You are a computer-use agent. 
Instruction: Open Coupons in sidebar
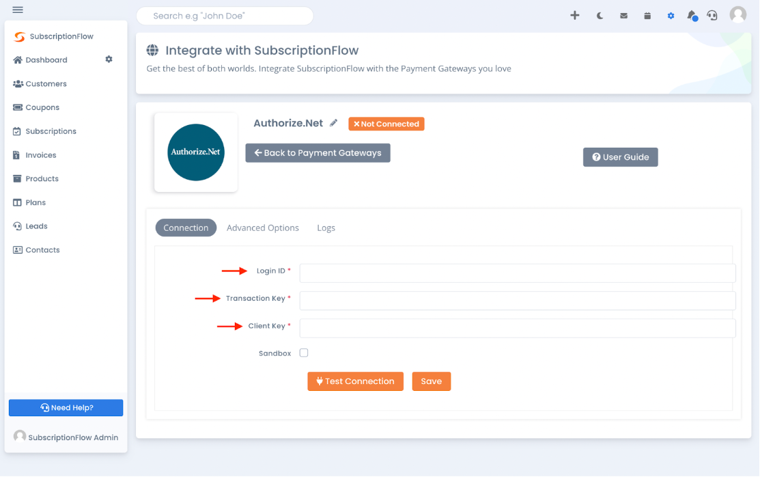click(36, 107)
